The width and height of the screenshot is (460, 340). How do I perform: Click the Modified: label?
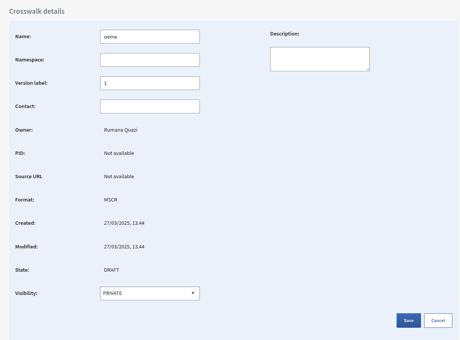tap(26, 247)
